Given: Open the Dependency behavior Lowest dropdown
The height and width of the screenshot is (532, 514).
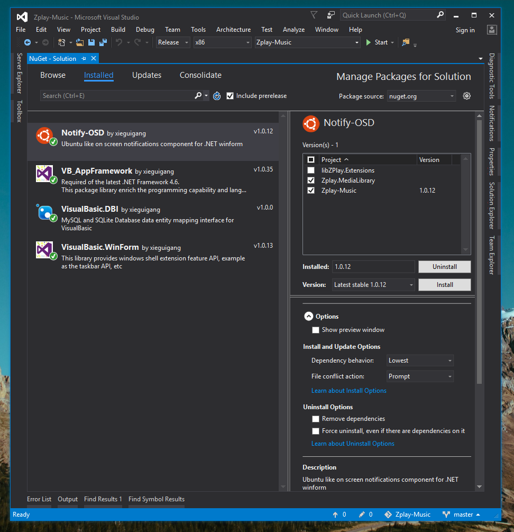Looking at the screenshot, I should (420, 360).
